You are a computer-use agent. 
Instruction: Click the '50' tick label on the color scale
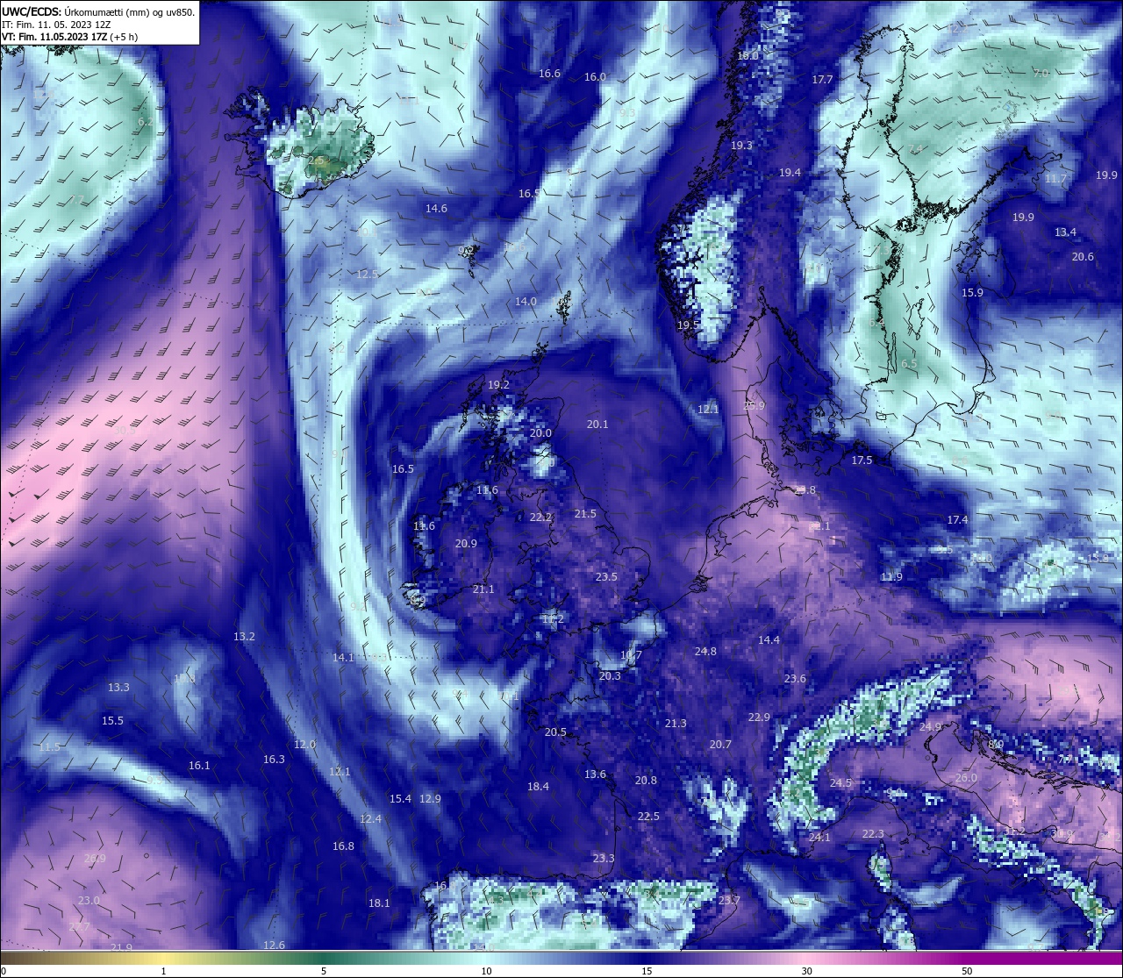point(967,971)
